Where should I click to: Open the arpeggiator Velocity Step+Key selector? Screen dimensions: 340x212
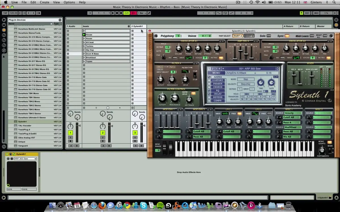246,84
